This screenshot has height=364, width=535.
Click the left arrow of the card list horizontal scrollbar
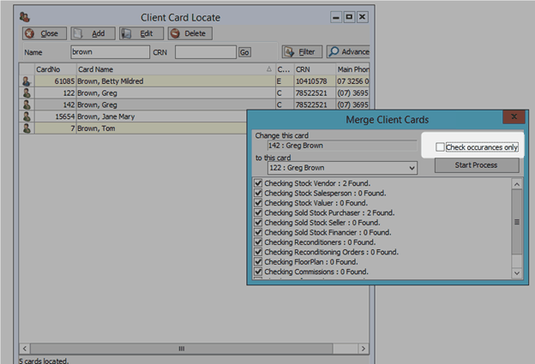(25, 349)
